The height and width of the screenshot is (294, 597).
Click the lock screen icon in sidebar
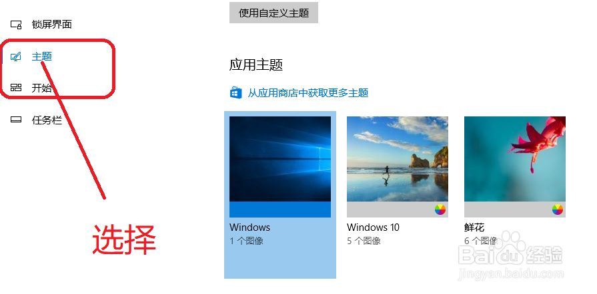click(16, 25)
